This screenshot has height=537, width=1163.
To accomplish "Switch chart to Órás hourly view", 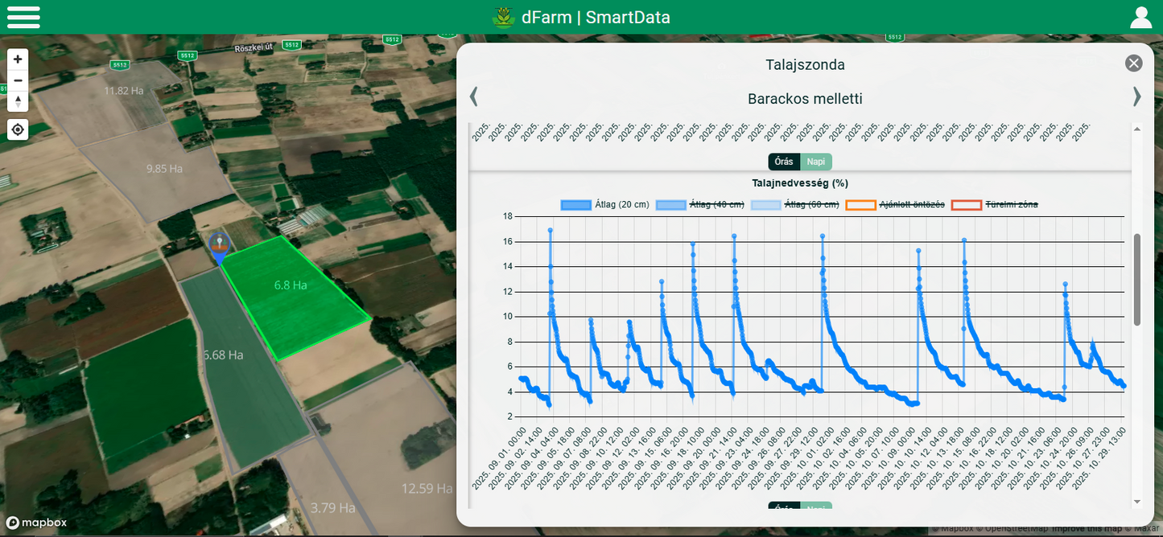I will [784, 162].
